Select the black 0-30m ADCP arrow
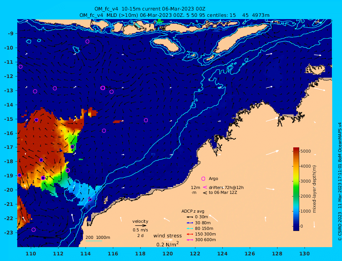This screenshot has width=342, height=261. (x=190, y=217)
